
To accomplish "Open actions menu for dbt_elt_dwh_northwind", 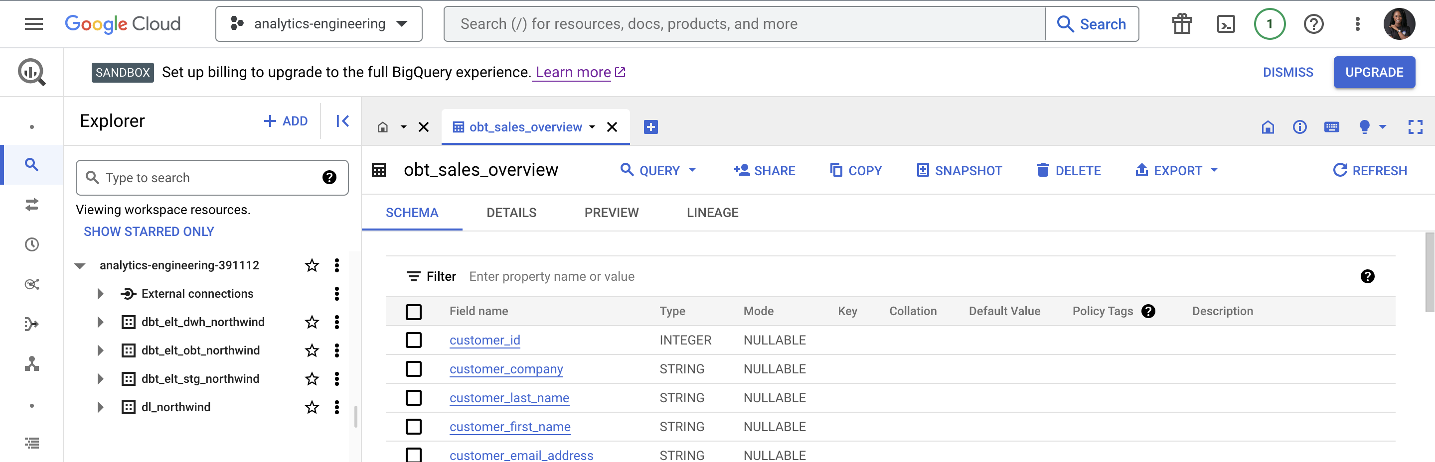I will click(x=336, y=322).
